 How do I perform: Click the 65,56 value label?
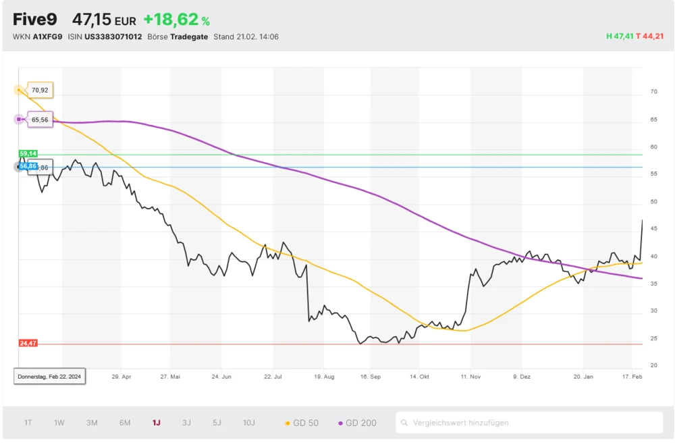click(40, 120)
